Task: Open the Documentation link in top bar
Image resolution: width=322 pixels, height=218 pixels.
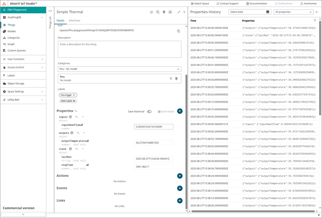Action: point(257,3)
